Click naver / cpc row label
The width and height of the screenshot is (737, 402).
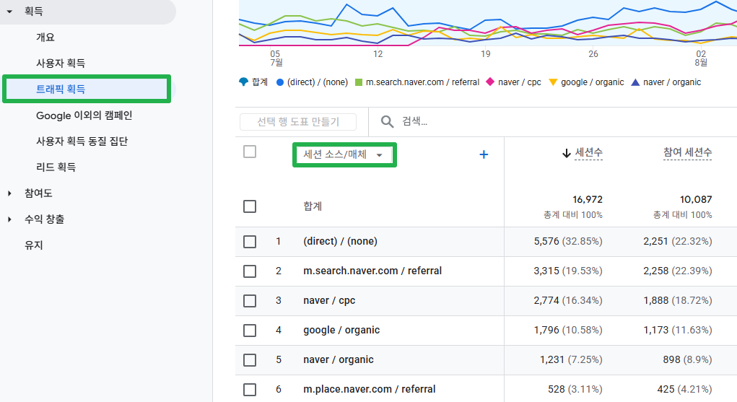[329, 300]
